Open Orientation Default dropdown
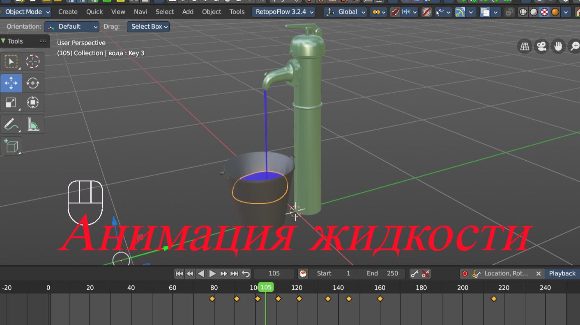 point(72,27)
